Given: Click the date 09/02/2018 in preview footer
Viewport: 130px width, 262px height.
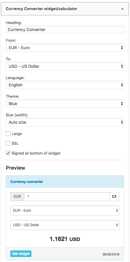Looking at the screenshot, I should click(111, 255).
